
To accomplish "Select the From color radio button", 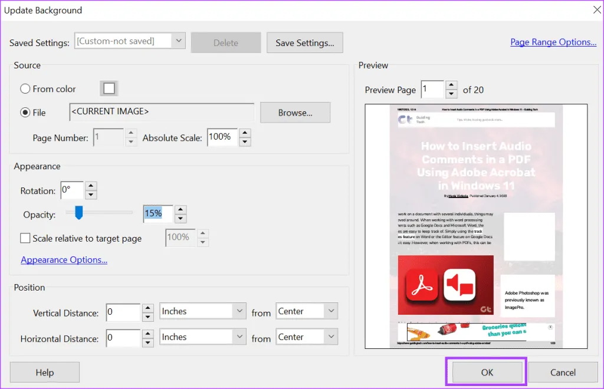I will 25,89.
